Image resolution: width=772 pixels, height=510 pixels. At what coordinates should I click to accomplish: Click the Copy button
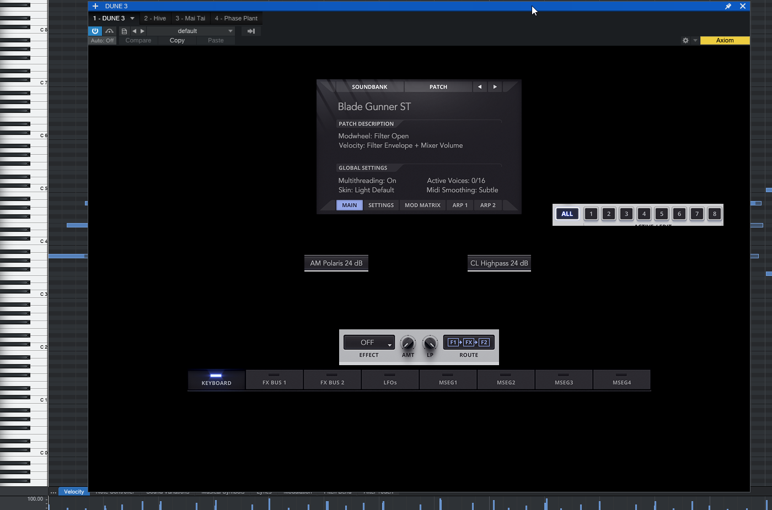[x=177, y=41]
